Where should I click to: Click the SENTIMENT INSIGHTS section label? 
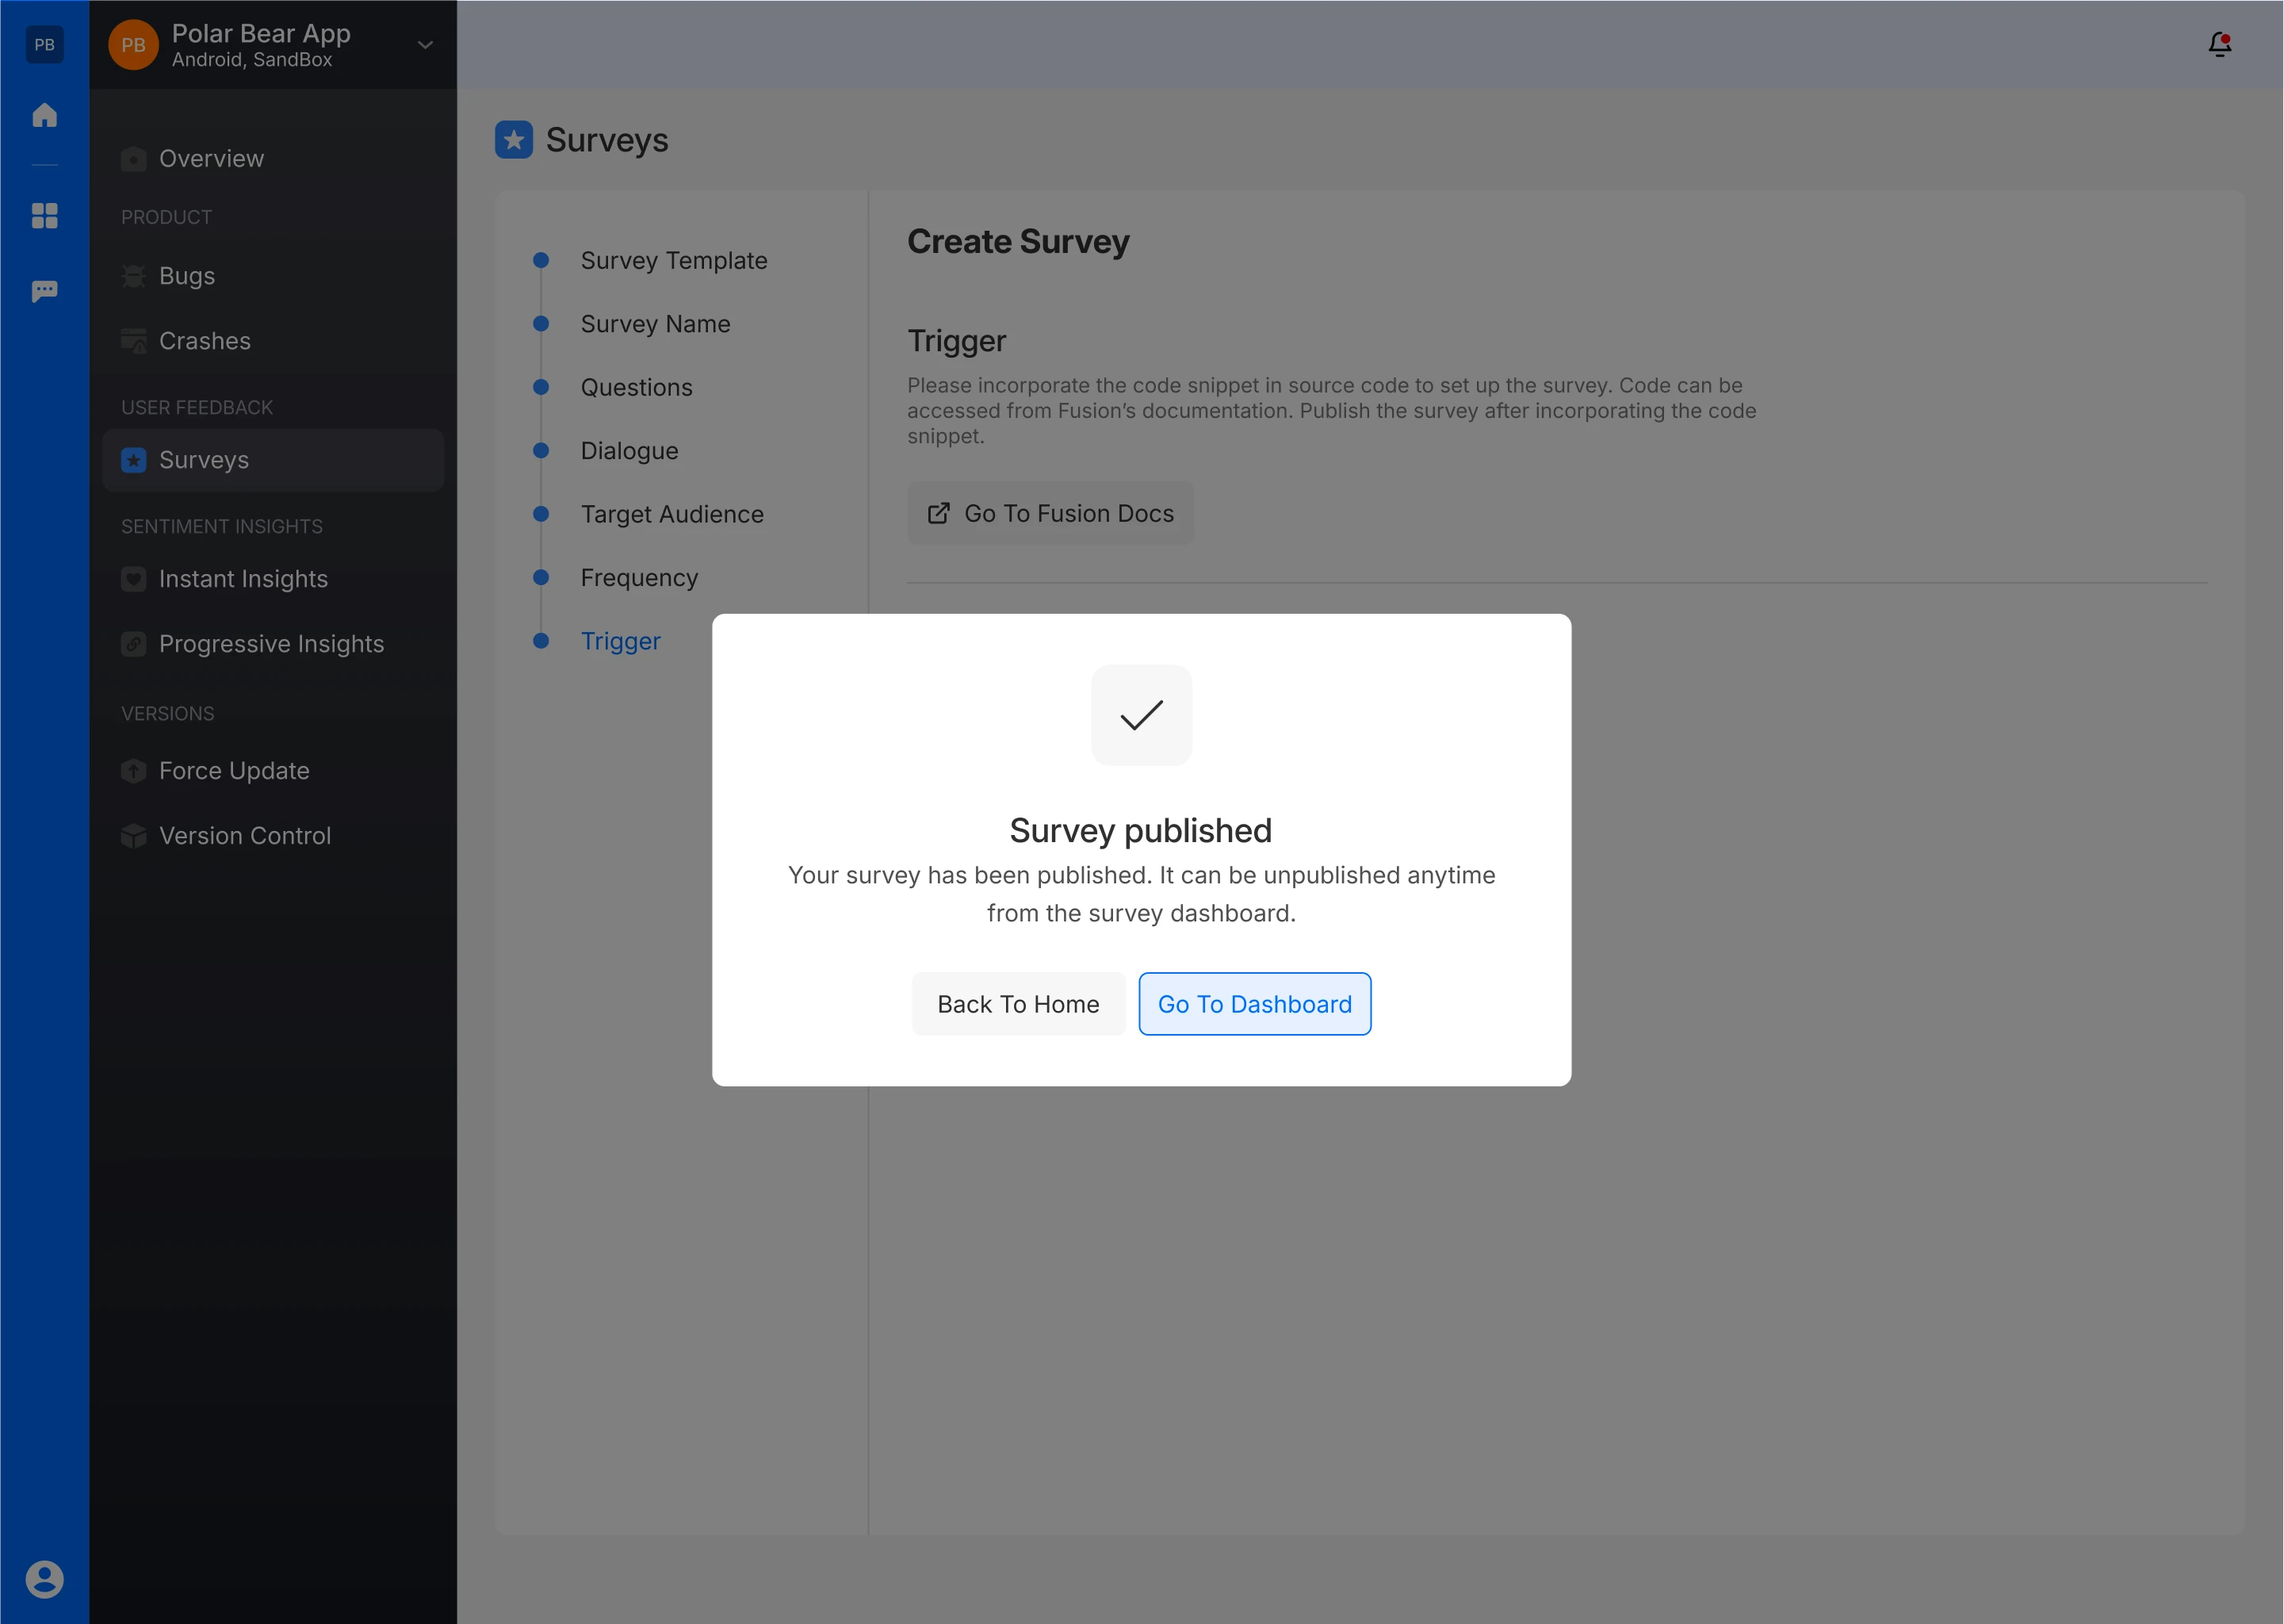coord(222,527)
